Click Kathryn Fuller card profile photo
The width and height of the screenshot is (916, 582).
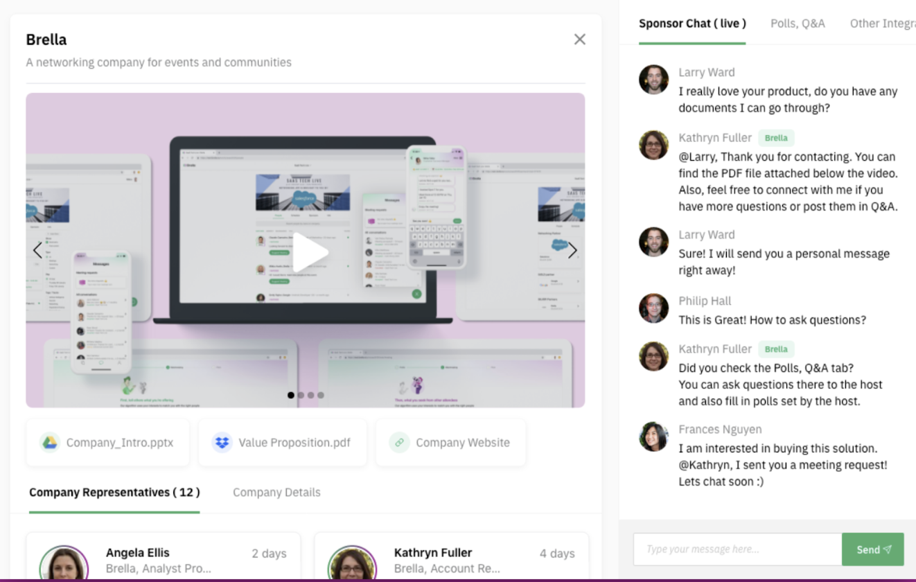(x=352, y=564)
